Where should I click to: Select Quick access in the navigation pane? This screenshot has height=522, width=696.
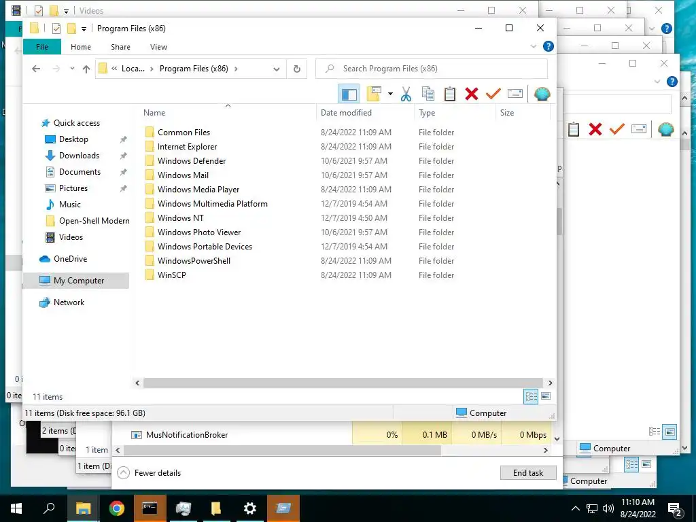(x=76, y=123)
